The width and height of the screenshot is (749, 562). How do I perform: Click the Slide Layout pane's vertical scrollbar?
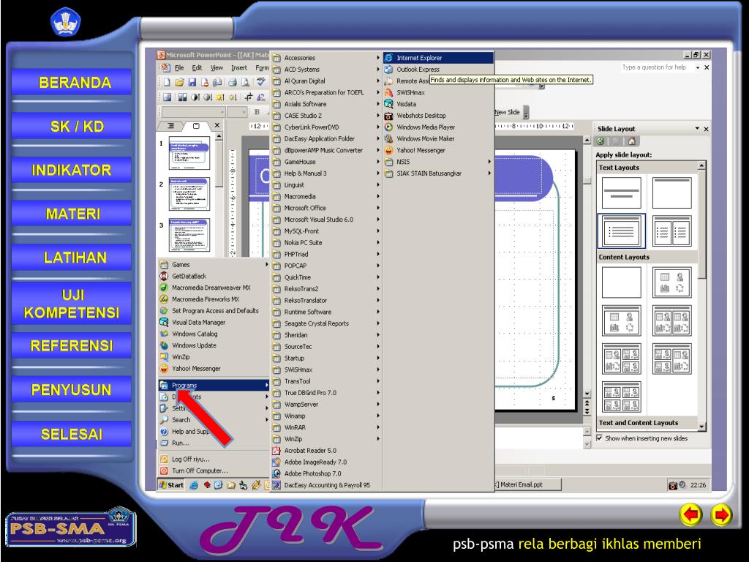click(701, 296)
